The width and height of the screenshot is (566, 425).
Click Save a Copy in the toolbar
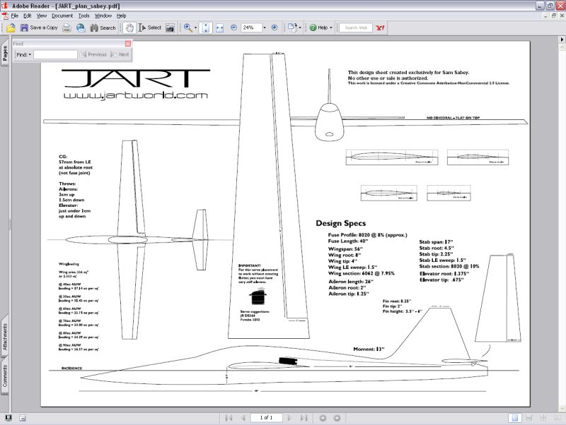pos(39,28)
